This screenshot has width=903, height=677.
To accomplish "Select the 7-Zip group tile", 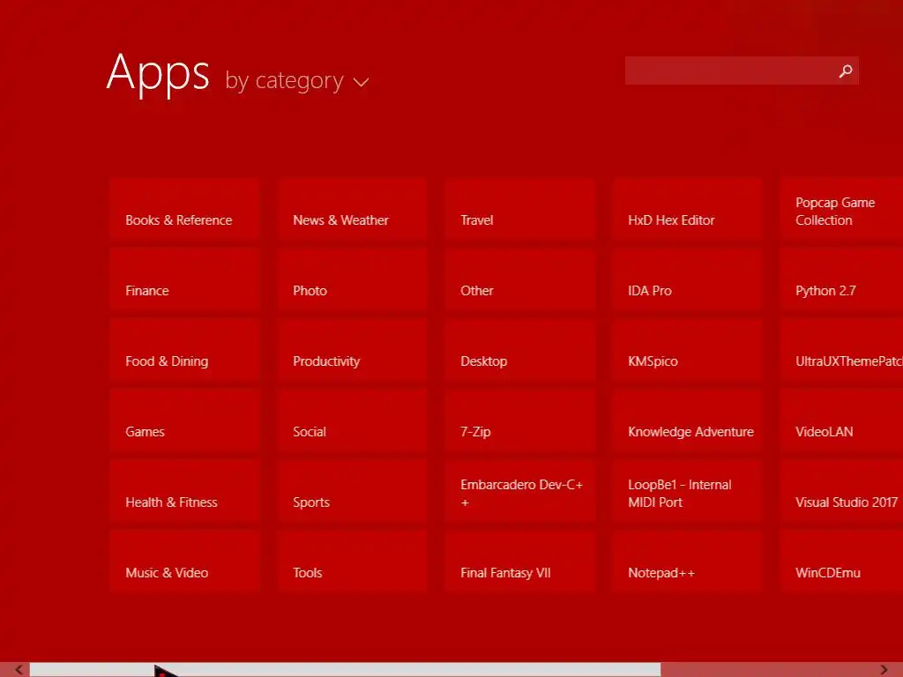I will (x=519, y=420).
